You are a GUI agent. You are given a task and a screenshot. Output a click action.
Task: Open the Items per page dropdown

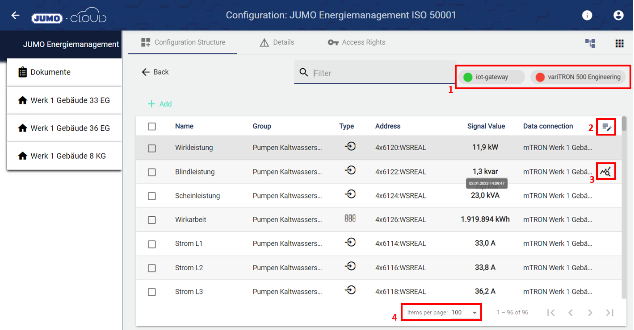pyautogui.click(x=464, y=313)
